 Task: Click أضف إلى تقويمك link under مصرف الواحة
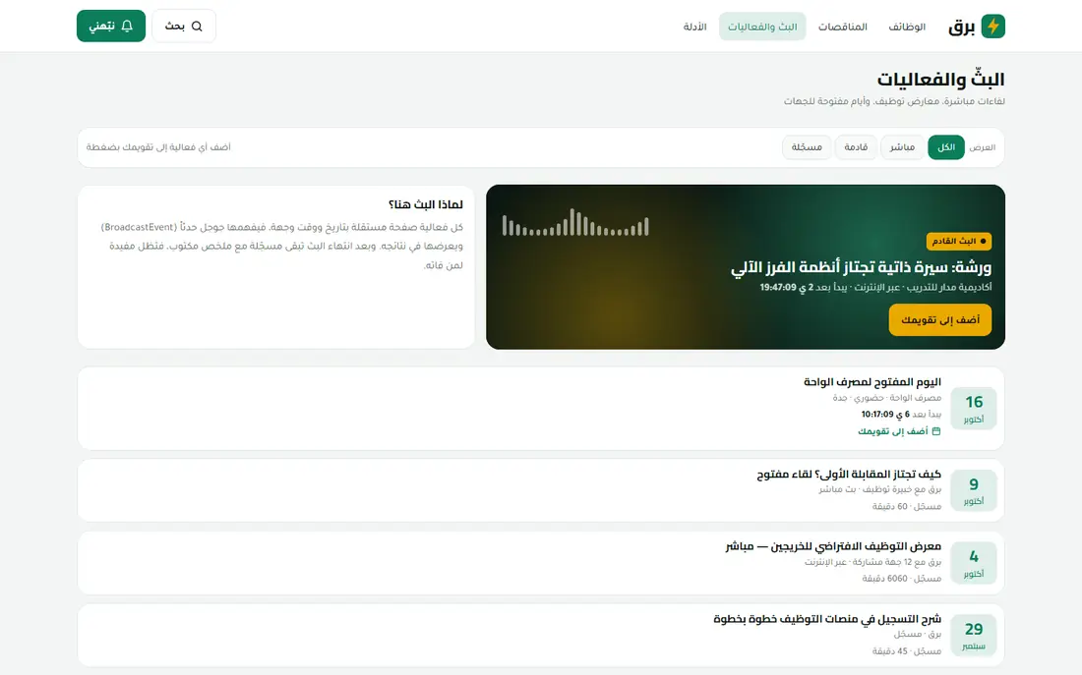point(898,431)
